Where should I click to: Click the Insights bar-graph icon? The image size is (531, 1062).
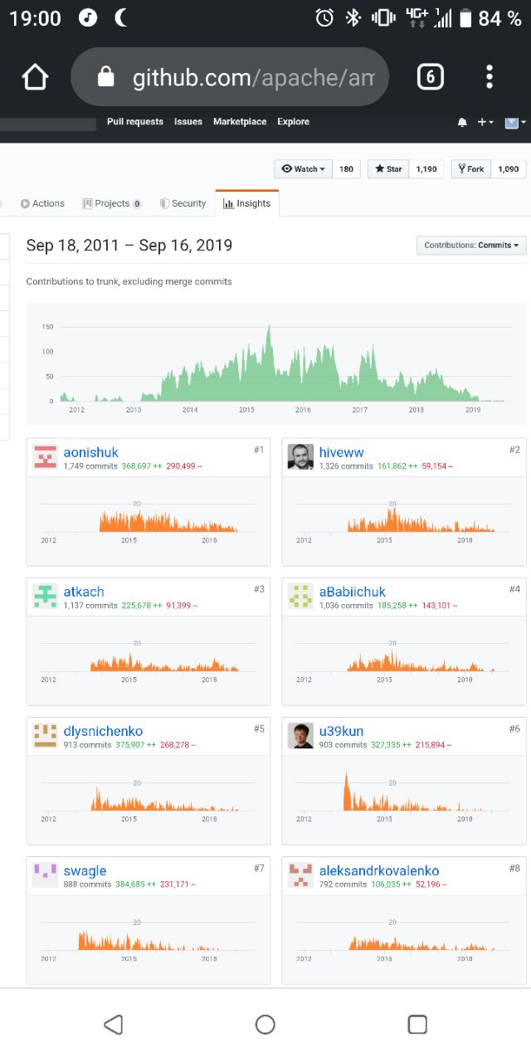228,203
